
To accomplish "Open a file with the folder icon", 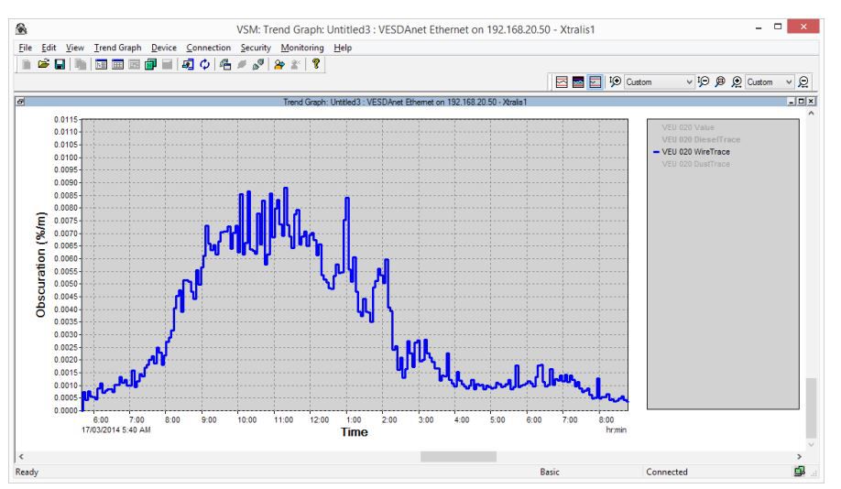I will [43, 64].
